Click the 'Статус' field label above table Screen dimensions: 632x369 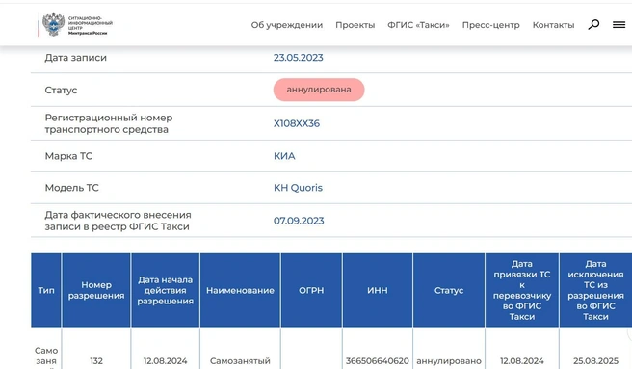tap(61, 90)
